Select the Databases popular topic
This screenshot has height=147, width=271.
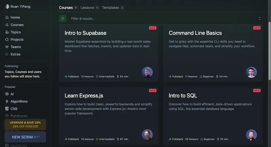point(16,116)
